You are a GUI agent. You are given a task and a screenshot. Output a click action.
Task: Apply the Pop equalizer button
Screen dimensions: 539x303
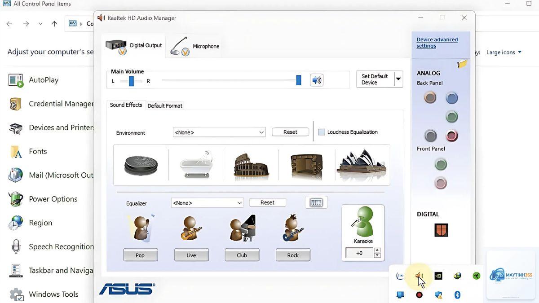[x=141, y=255]
